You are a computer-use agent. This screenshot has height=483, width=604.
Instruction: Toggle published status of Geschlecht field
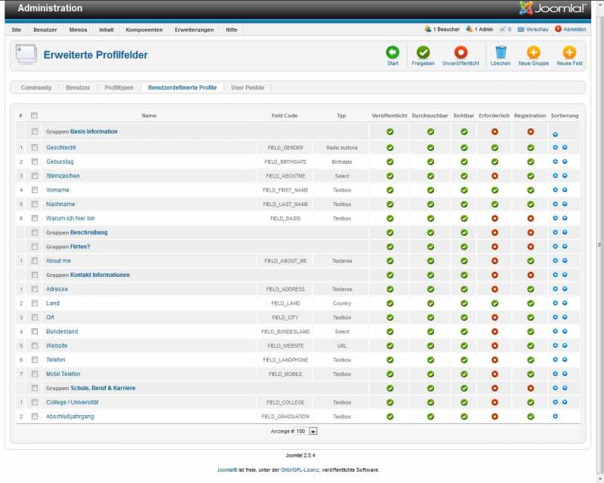tap(390, 148)
